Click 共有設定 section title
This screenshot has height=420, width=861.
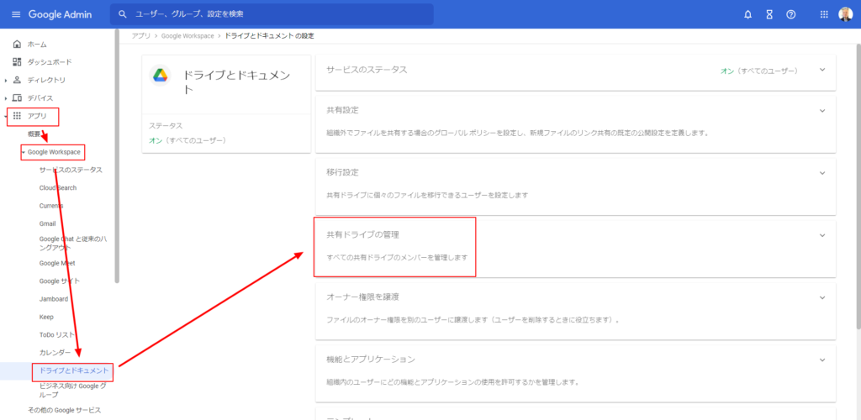coord(343,110)
